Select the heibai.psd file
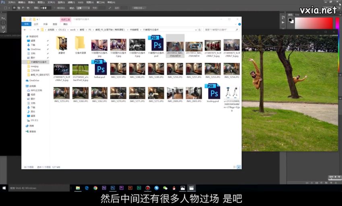Screen dimensions: 342x206 (99, 69)
